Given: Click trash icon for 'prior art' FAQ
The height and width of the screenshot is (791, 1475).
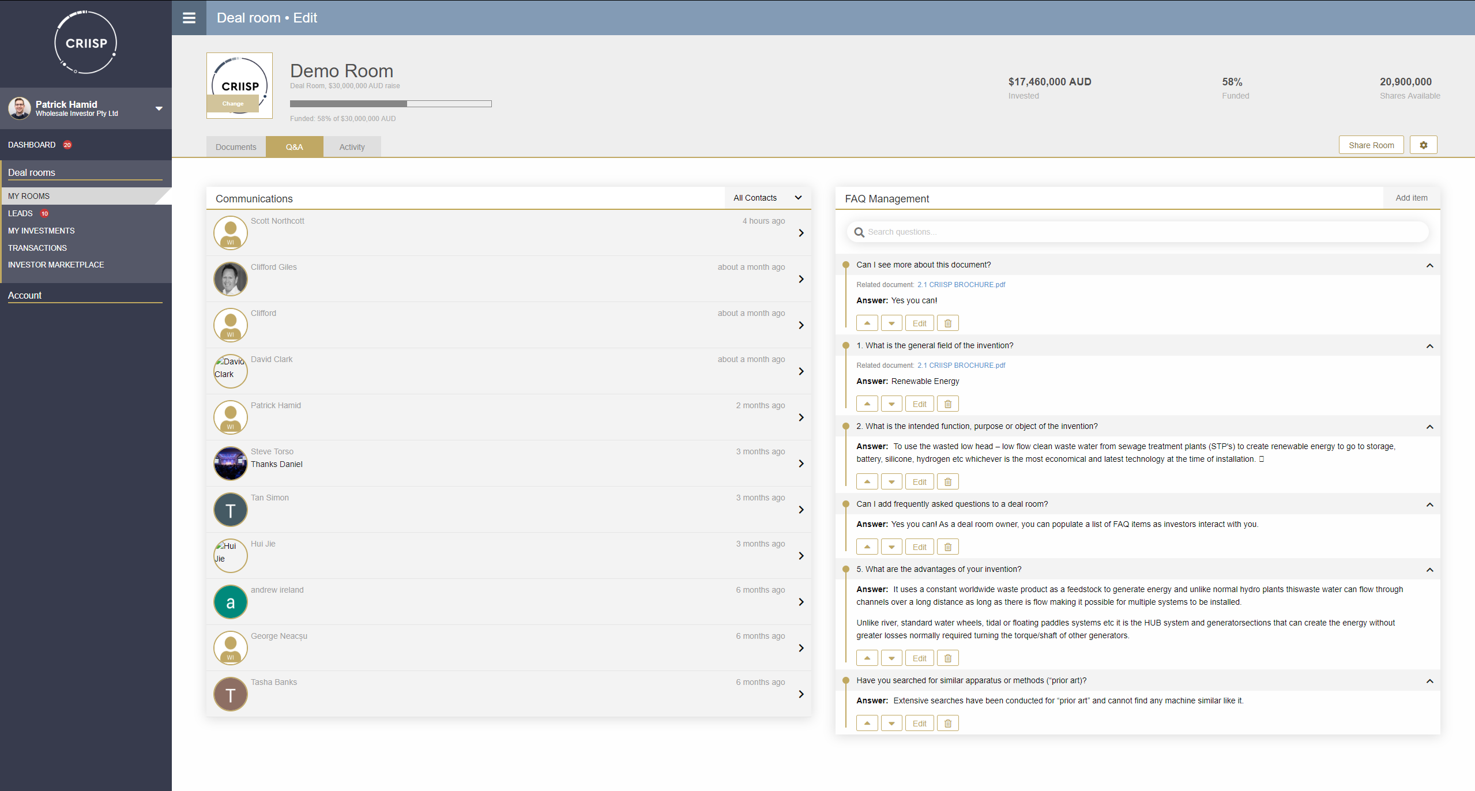Looking at the screenshot, I should (x=947, y=724).
